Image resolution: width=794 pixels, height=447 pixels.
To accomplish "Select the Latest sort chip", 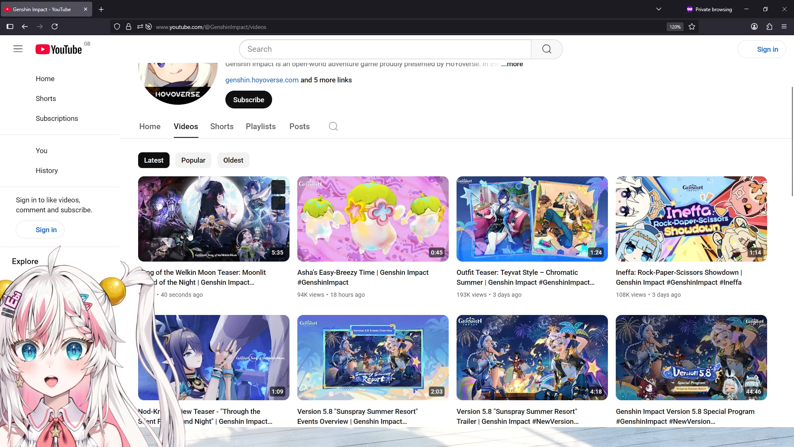I will pos(154,160).
